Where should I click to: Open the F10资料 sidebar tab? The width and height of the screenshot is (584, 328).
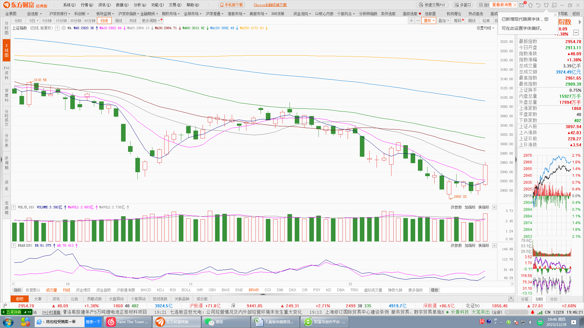click(6, 73)
